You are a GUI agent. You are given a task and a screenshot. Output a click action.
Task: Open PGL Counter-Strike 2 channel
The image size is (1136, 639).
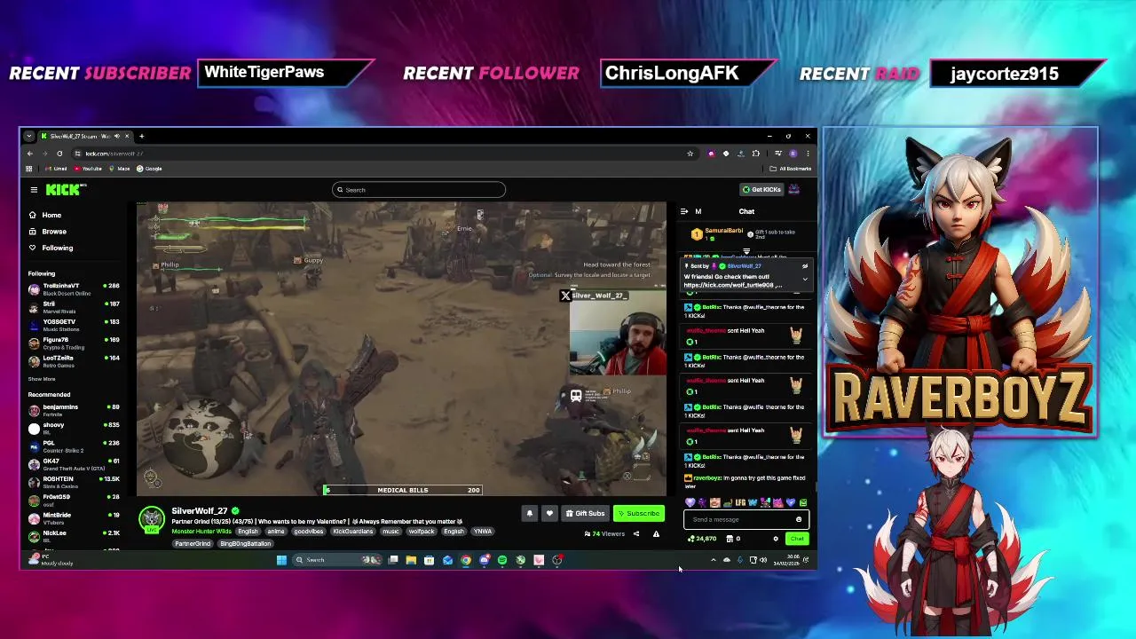75,446
